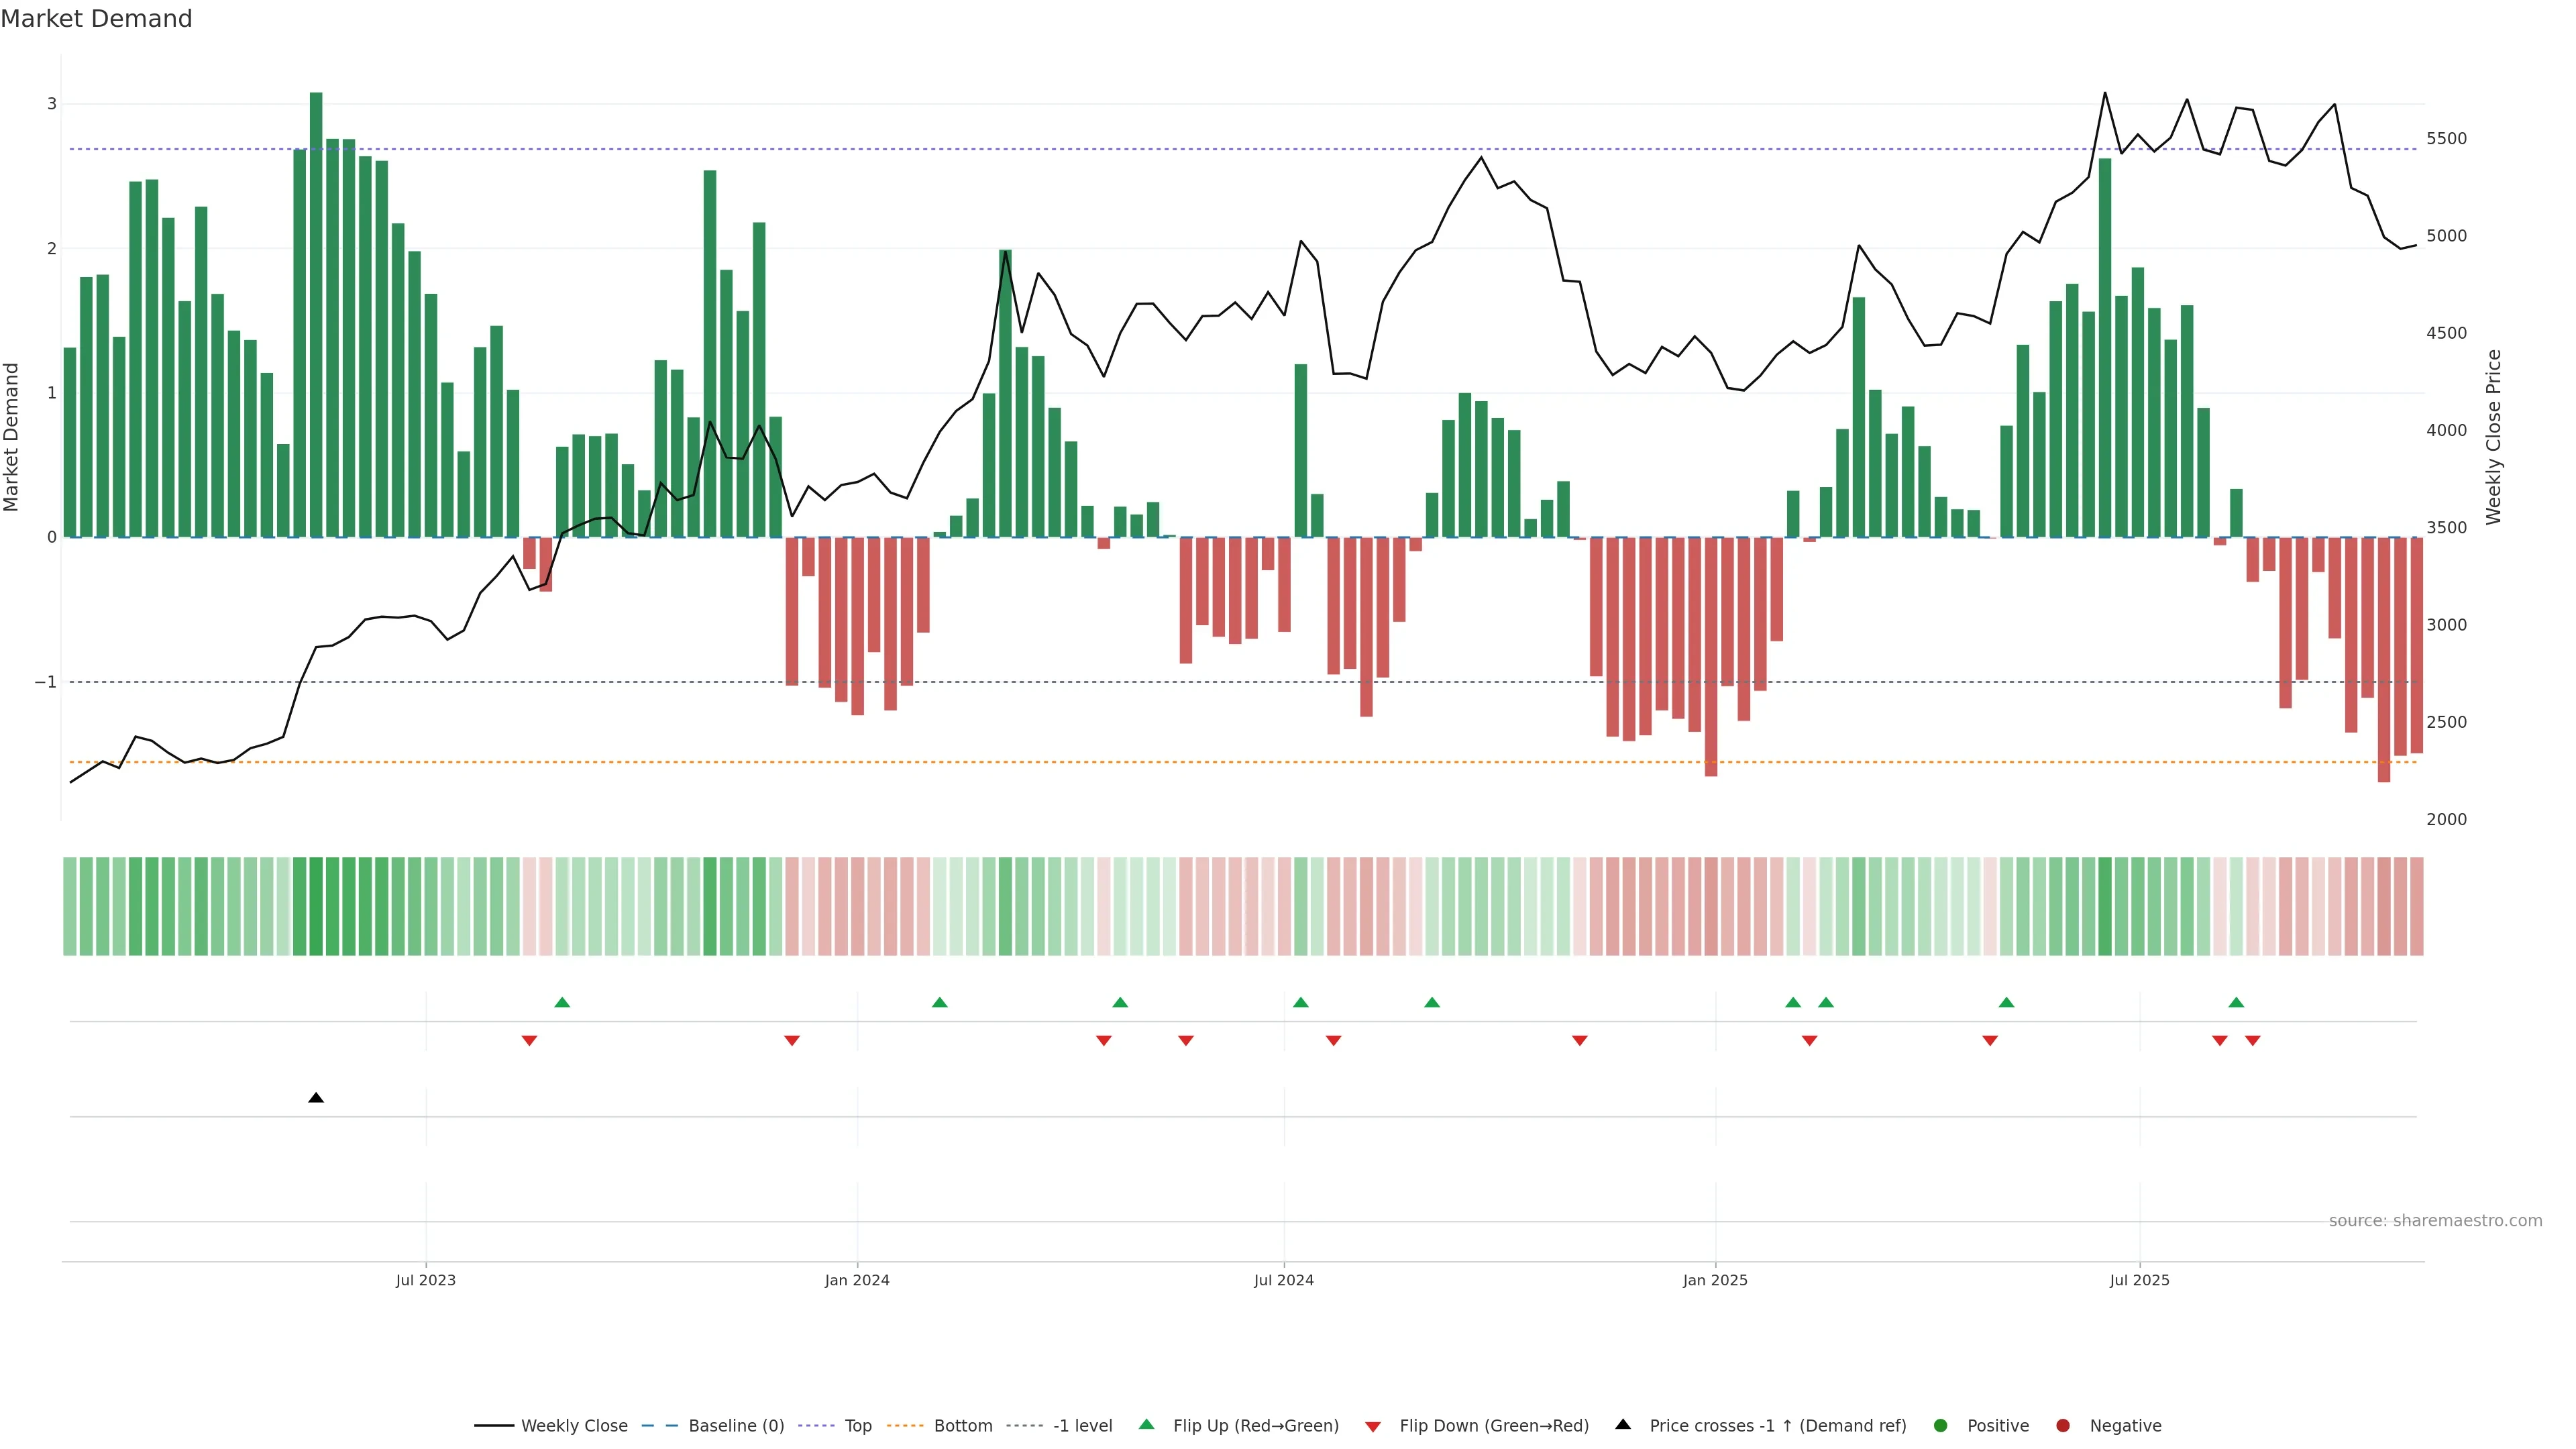Image resolution: width=2576 pixels, height=1449 pixels.
Task: Click the darkest green heatmap strip cell
Action: (316, 906)
